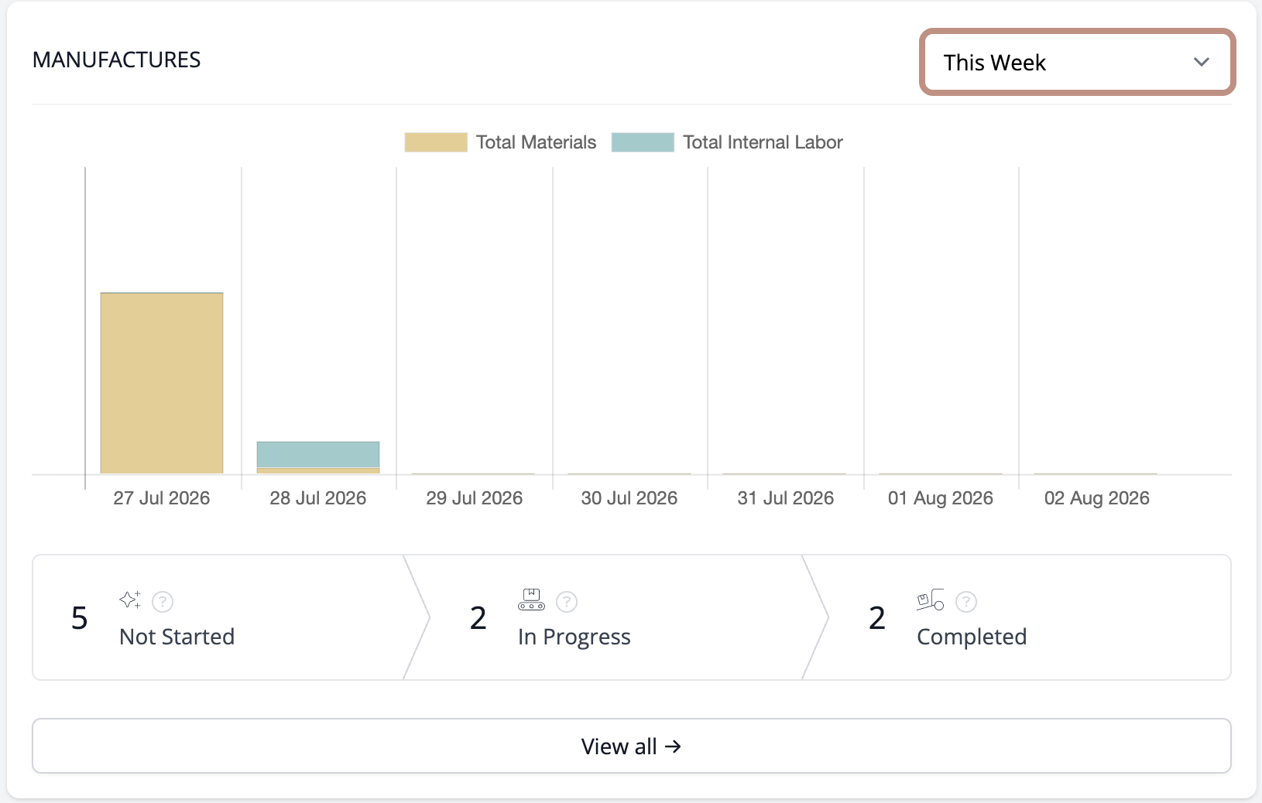Expand the This Week period dropdown
This screenshot has width=1262, height=803.
tap(1077, 62)
